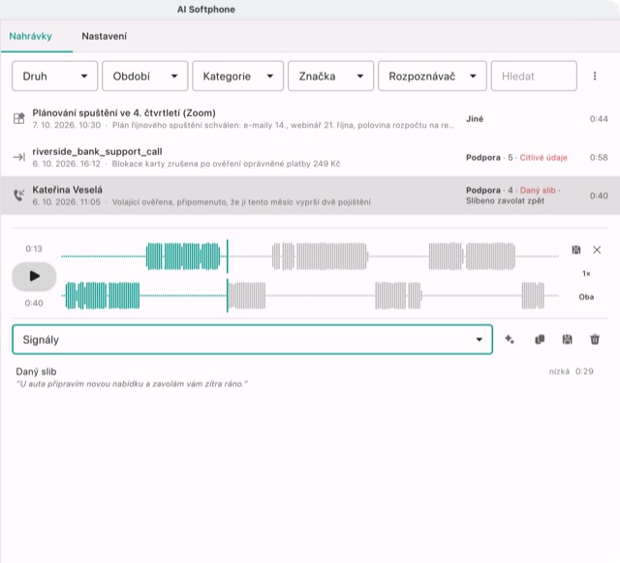This screenshot has height=563, width=620.
Task: Click the incoming call icon for Kateřina Veselá
Action: (19, 195)
